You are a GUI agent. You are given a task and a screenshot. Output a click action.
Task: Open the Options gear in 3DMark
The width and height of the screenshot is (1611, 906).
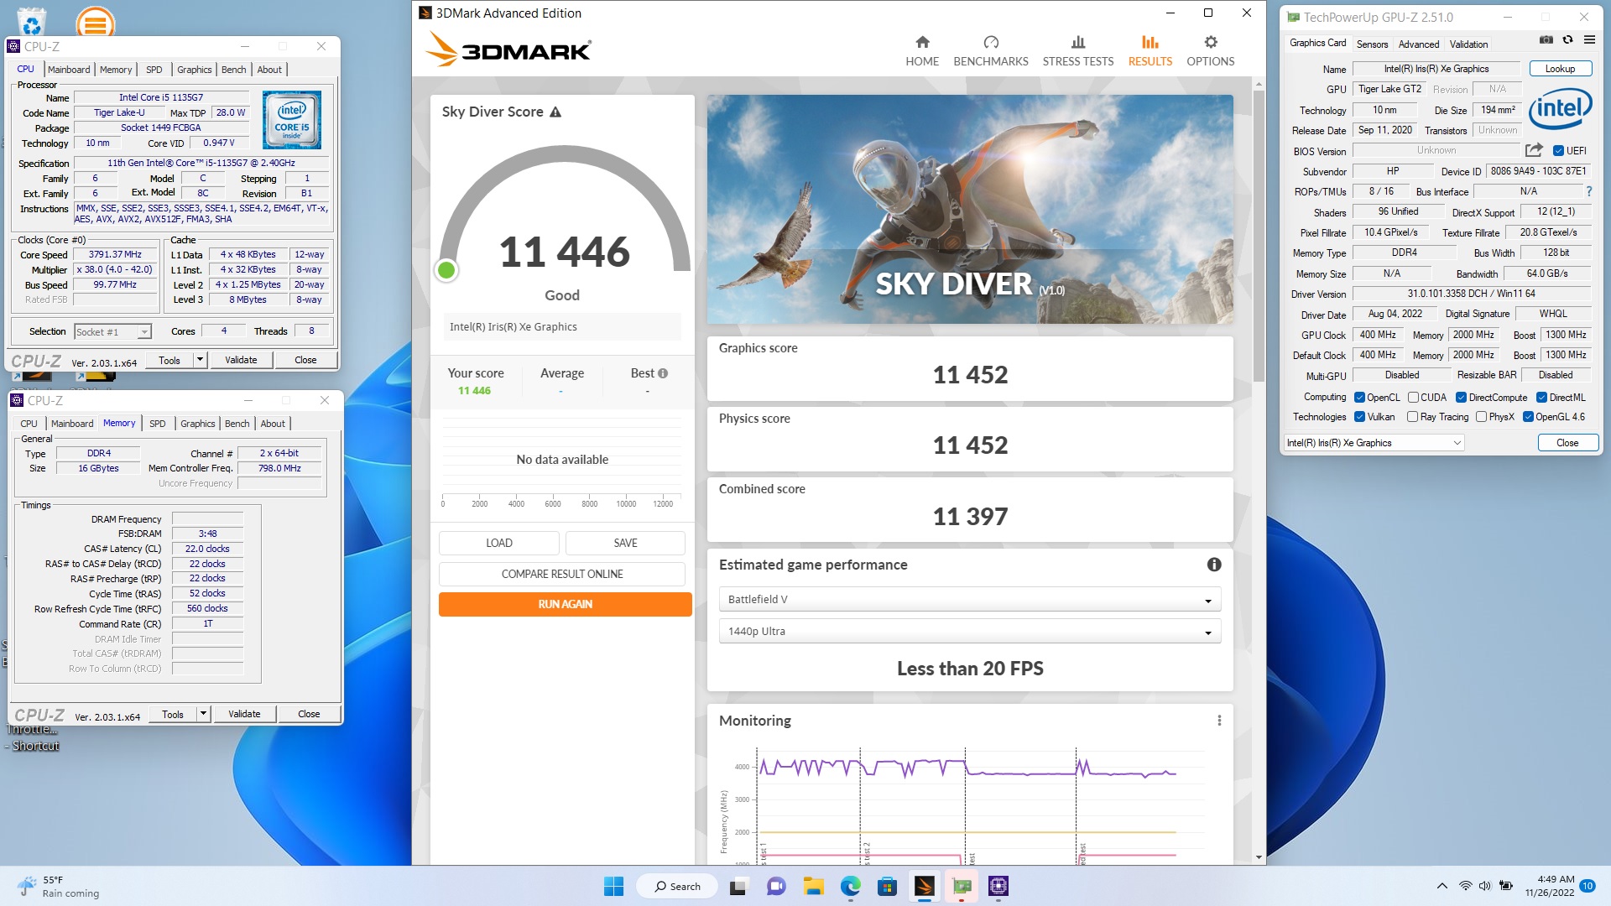coord(1210,42)
